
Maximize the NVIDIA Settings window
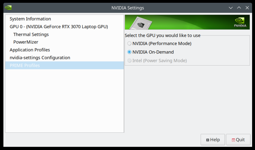coord(239,8)
